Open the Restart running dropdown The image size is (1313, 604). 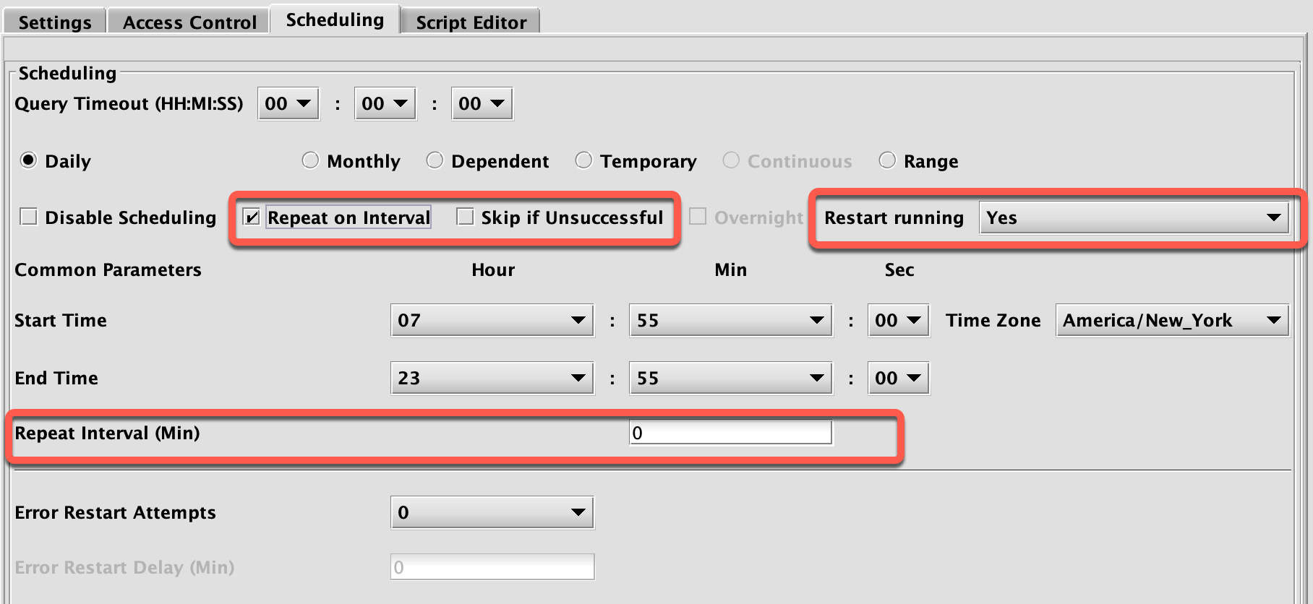[x=1133, y=217]
